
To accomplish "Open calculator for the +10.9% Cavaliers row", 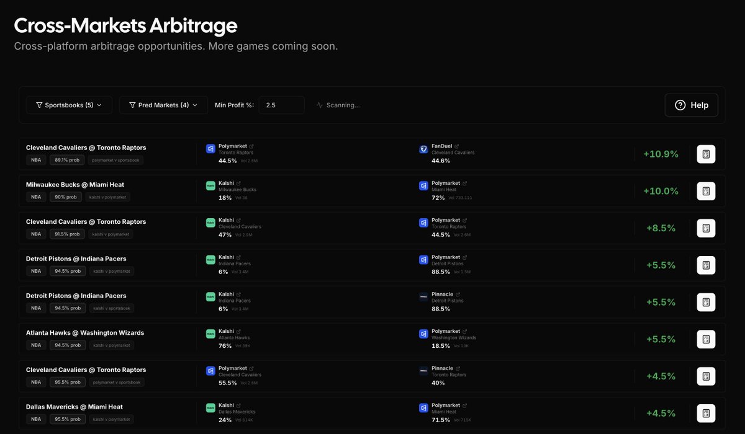I will 706,154.
